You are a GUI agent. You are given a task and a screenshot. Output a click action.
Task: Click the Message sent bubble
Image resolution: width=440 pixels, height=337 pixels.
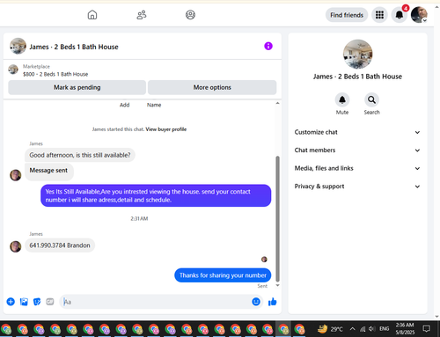click(48, 171)
